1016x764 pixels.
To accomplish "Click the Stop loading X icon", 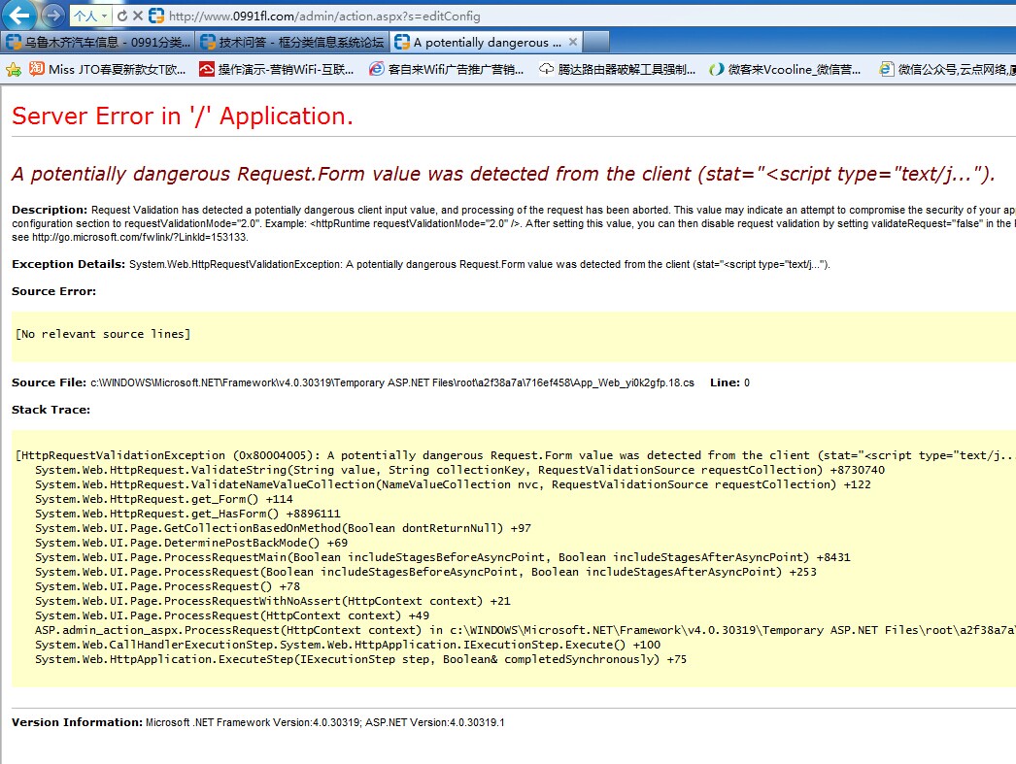I will coord(138,17).
